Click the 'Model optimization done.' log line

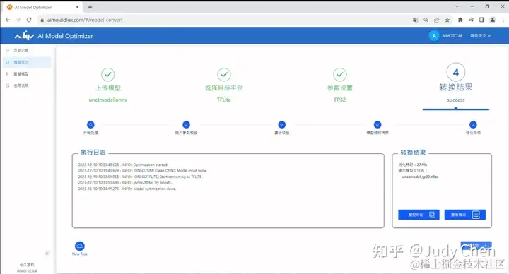(x=155, y=189)
